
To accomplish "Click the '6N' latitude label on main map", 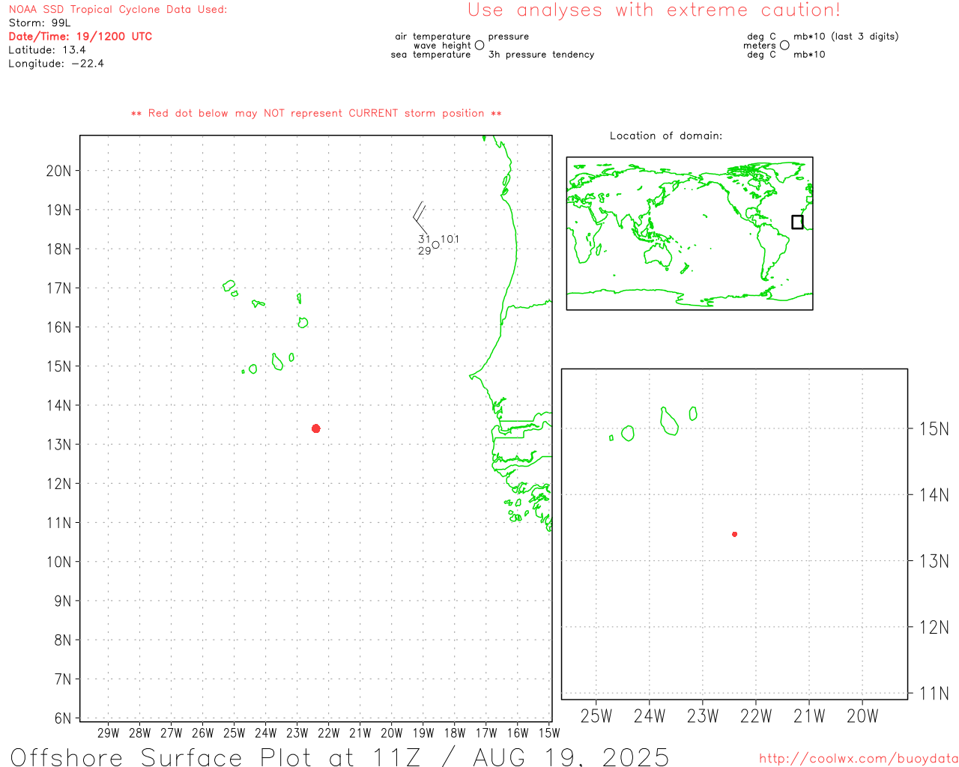I will click(x=63, y=718).
